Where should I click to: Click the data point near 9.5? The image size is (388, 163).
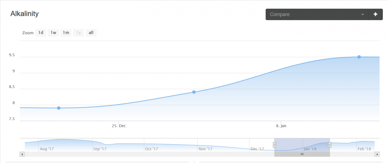pyautogui.click(x=359, y=57)
